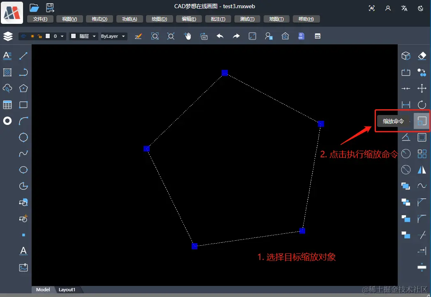
Task: Toggle the layer freeze sun icon
Action: 32,36
